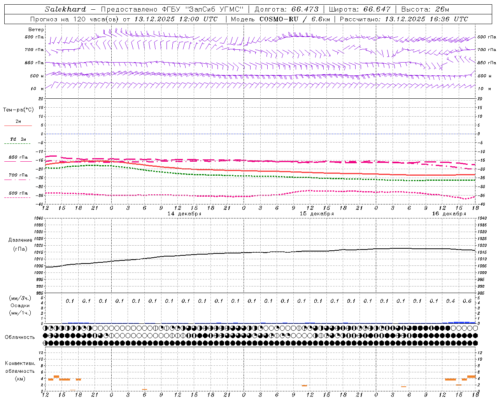Select the "Td 2м" dew point legend label
Screen dimensions: 498x398
(18, 139)
